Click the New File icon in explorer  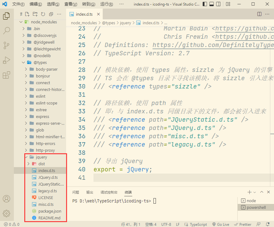pos(27,14)
